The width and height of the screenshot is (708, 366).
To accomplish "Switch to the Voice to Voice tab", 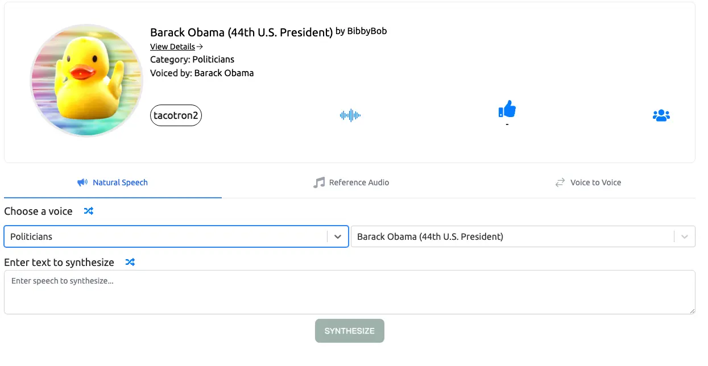I will point(588,182).
